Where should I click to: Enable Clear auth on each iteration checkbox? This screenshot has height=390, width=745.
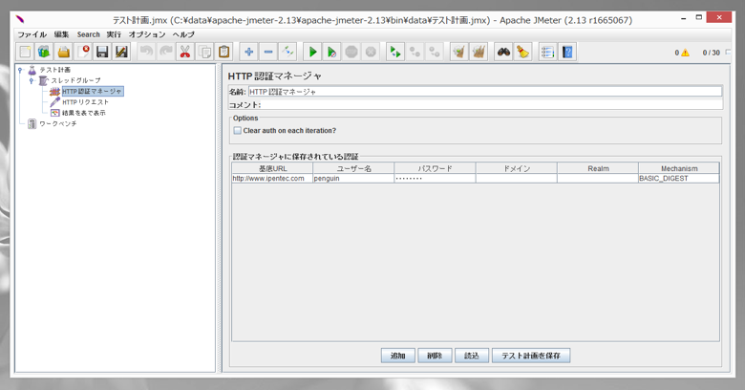pos(238,130)
